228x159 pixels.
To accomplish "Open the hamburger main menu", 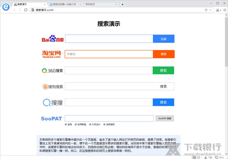I will (225, 10).
